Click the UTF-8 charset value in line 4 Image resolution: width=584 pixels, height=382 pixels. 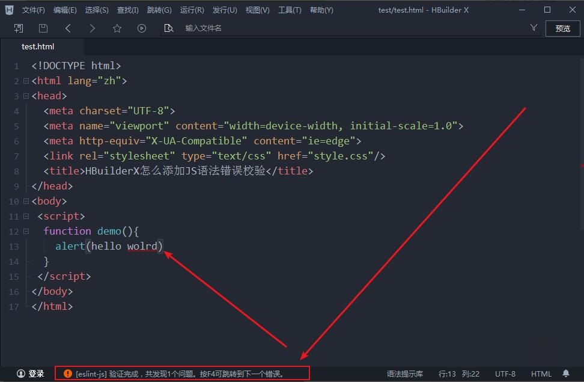(x=148, y=111)
